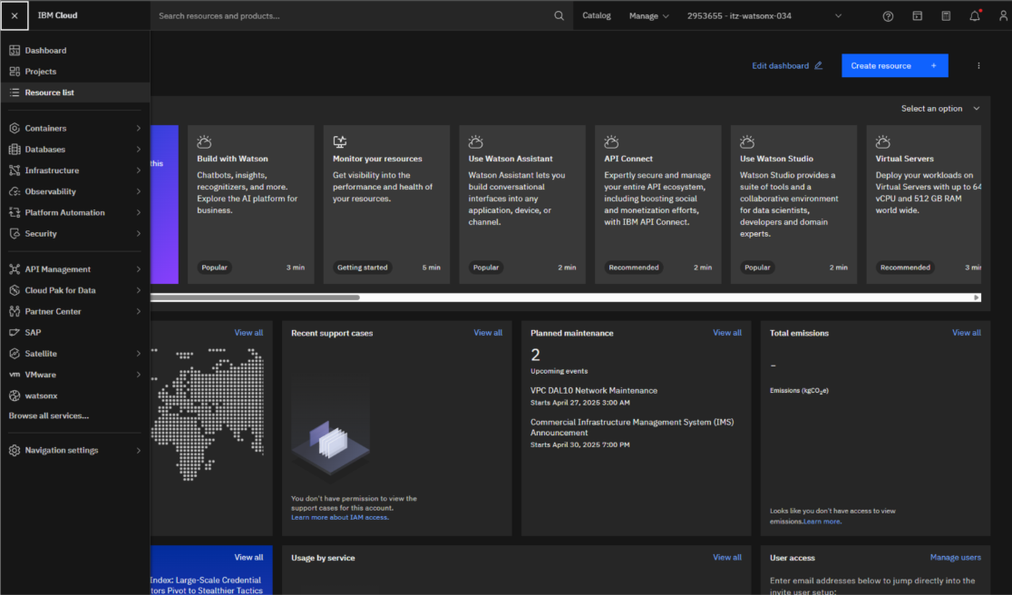The image size is (1012, 595).
Task: Click the Observability icon in sidebar
Action: coord(15,191)
